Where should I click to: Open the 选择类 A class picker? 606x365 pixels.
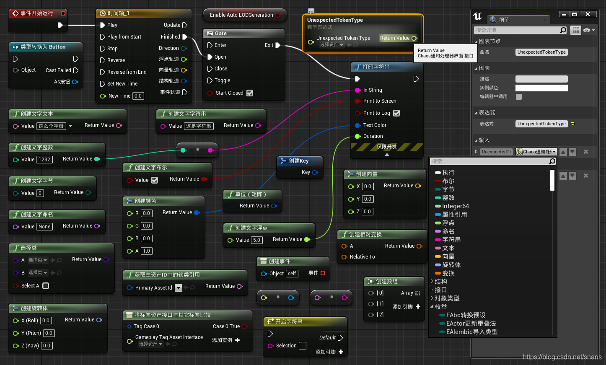(38, 260)
